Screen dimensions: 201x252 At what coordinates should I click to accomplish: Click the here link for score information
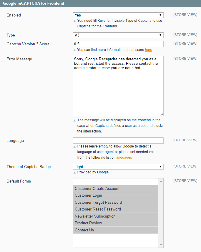148,50
